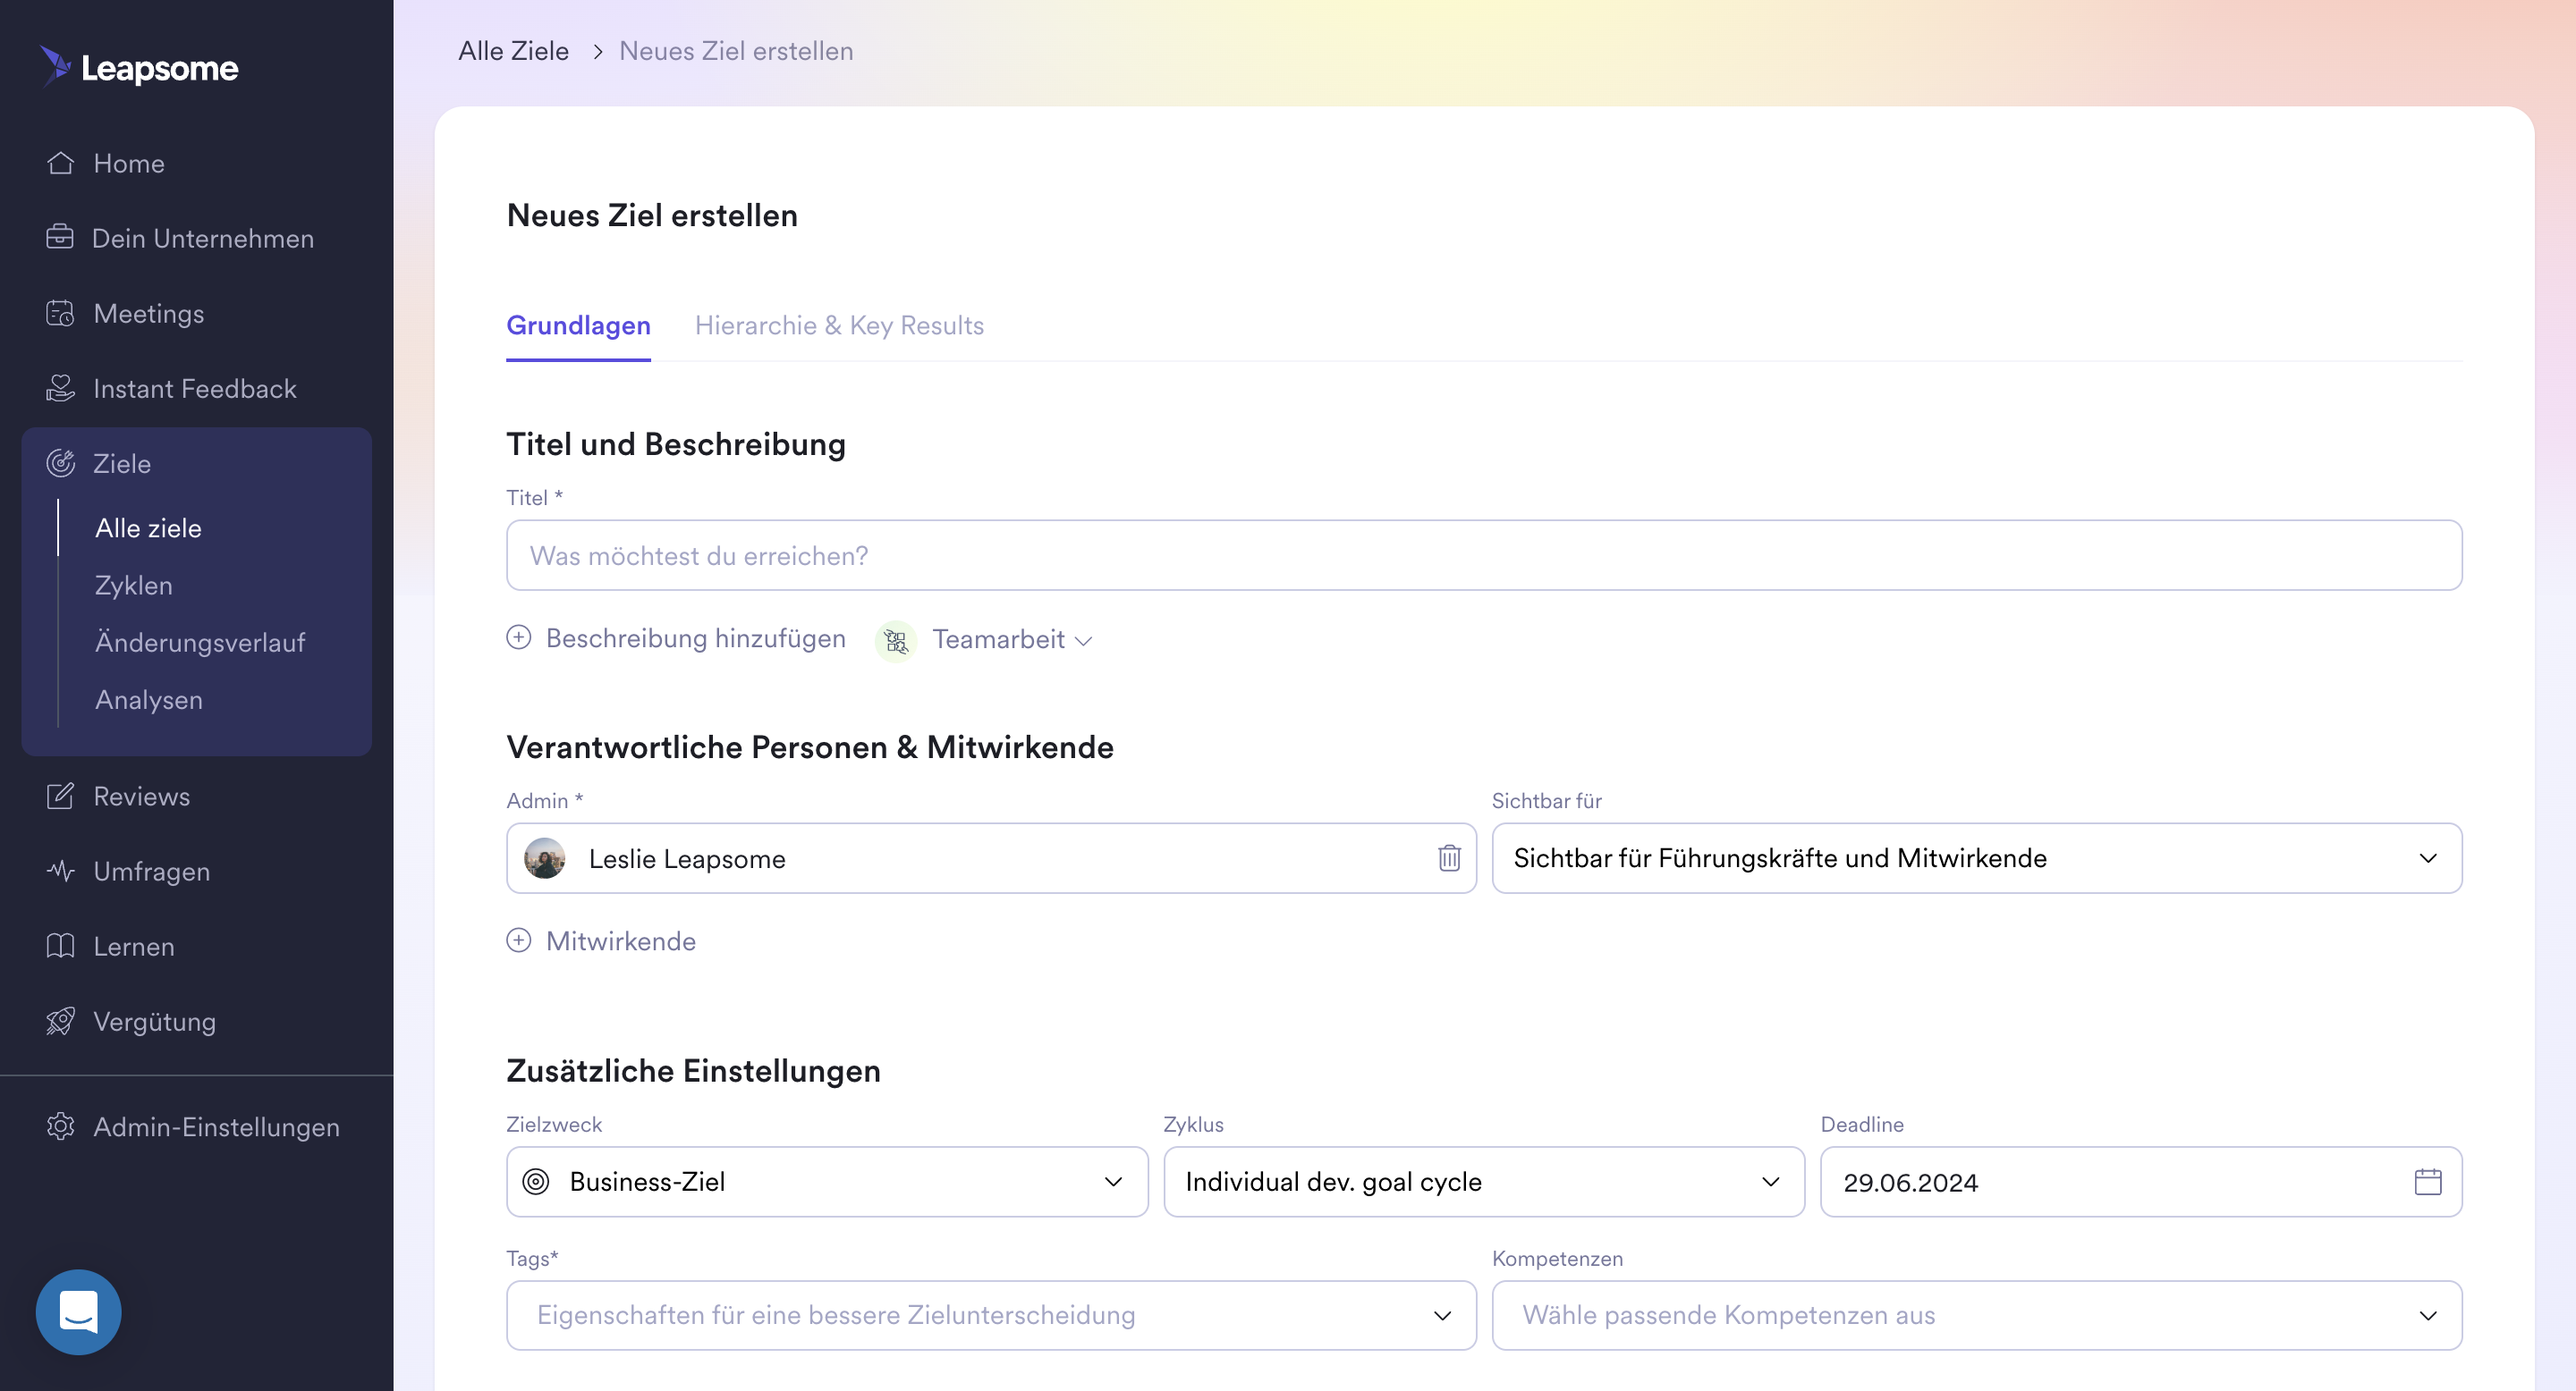Viewport: 2576px width, 1391px height.
Task: Click the Leapsome logo
Action: tap(139, 67)
